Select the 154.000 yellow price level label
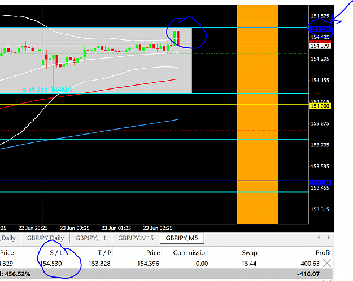Screen dimensions: 353x281 pyautogui.click(x=320, y=106)
